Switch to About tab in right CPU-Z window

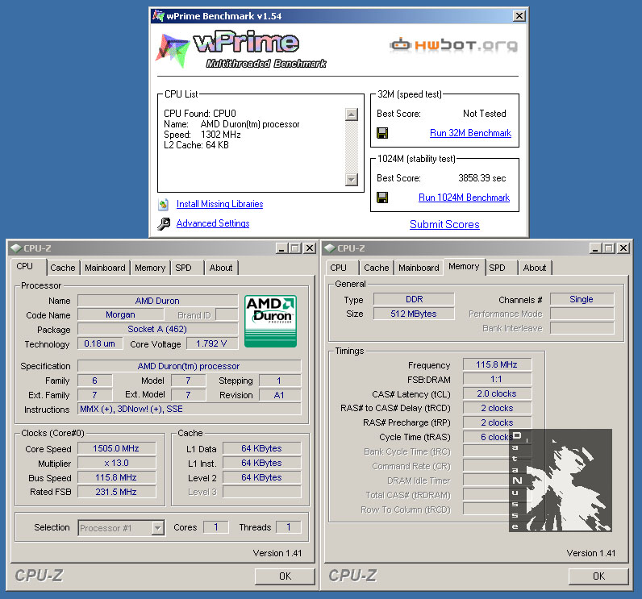[535, 268]
